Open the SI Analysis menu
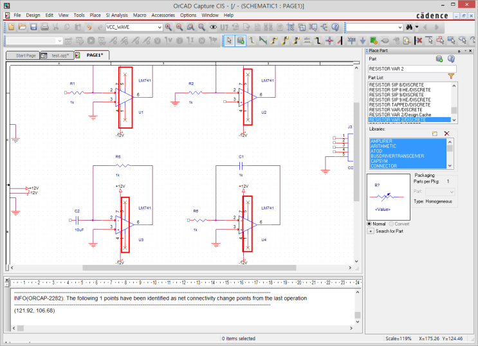The image size is (478, 346). pyautogui.click(x=116, y=15)
